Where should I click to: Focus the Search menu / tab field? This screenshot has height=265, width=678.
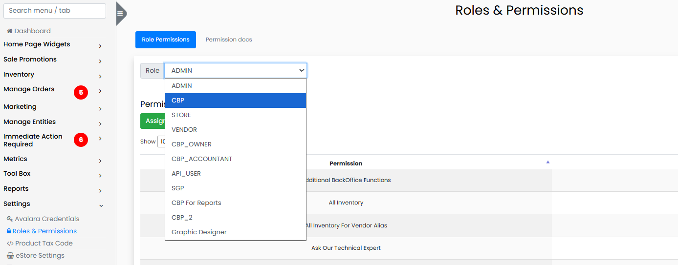pyautogui.click(x=55, y=11)
